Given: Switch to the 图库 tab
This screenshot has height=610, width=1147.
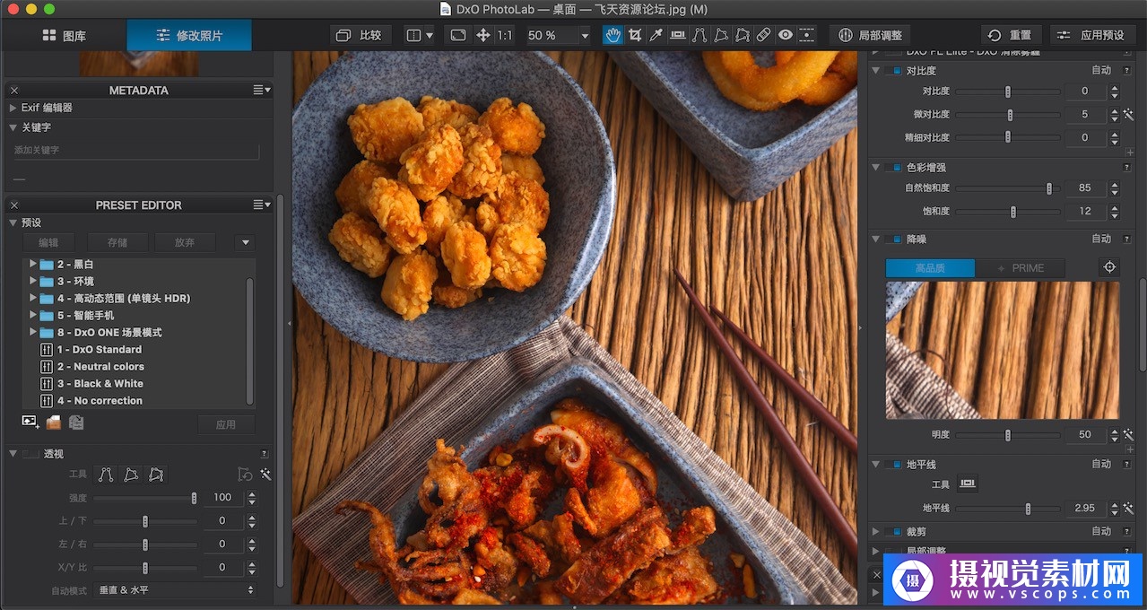Looking at the screenshot, I should 64,35.
